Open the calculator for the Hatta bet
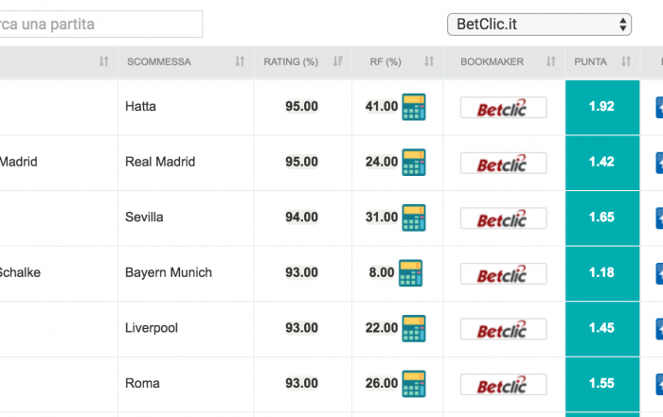The width and height of the screenshot is (663, 417). (x=414, y=107)
